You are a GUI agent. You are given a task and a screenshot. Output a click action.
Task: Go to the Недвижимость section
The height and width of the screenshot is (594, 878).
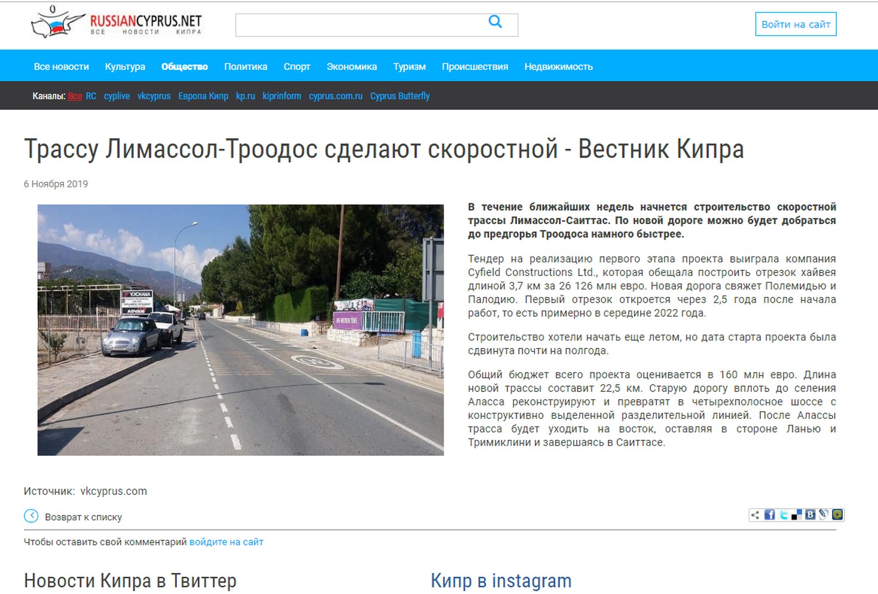(x=558, y=67)
